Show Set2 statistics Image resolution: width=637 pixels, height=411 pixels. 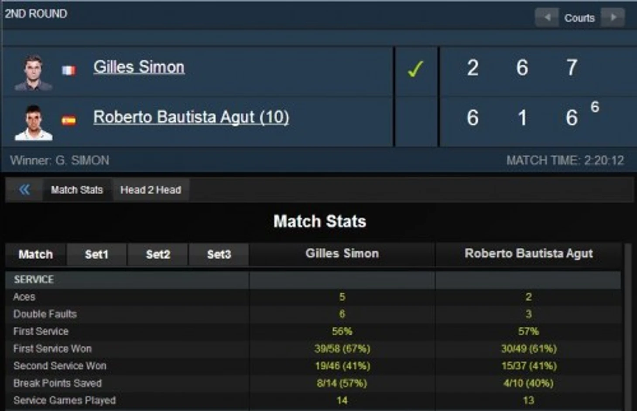158,255
